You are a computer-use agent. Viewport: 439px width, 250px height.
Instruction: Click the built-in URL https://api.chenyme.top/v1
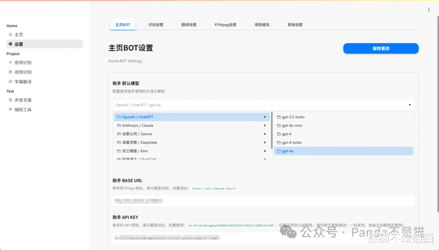(214, 188)
